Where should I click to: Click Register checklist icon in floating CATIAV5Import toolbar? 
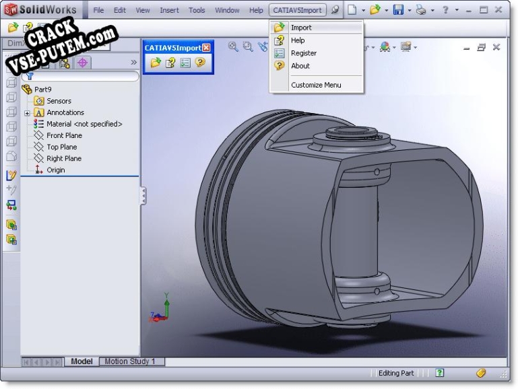185,63
